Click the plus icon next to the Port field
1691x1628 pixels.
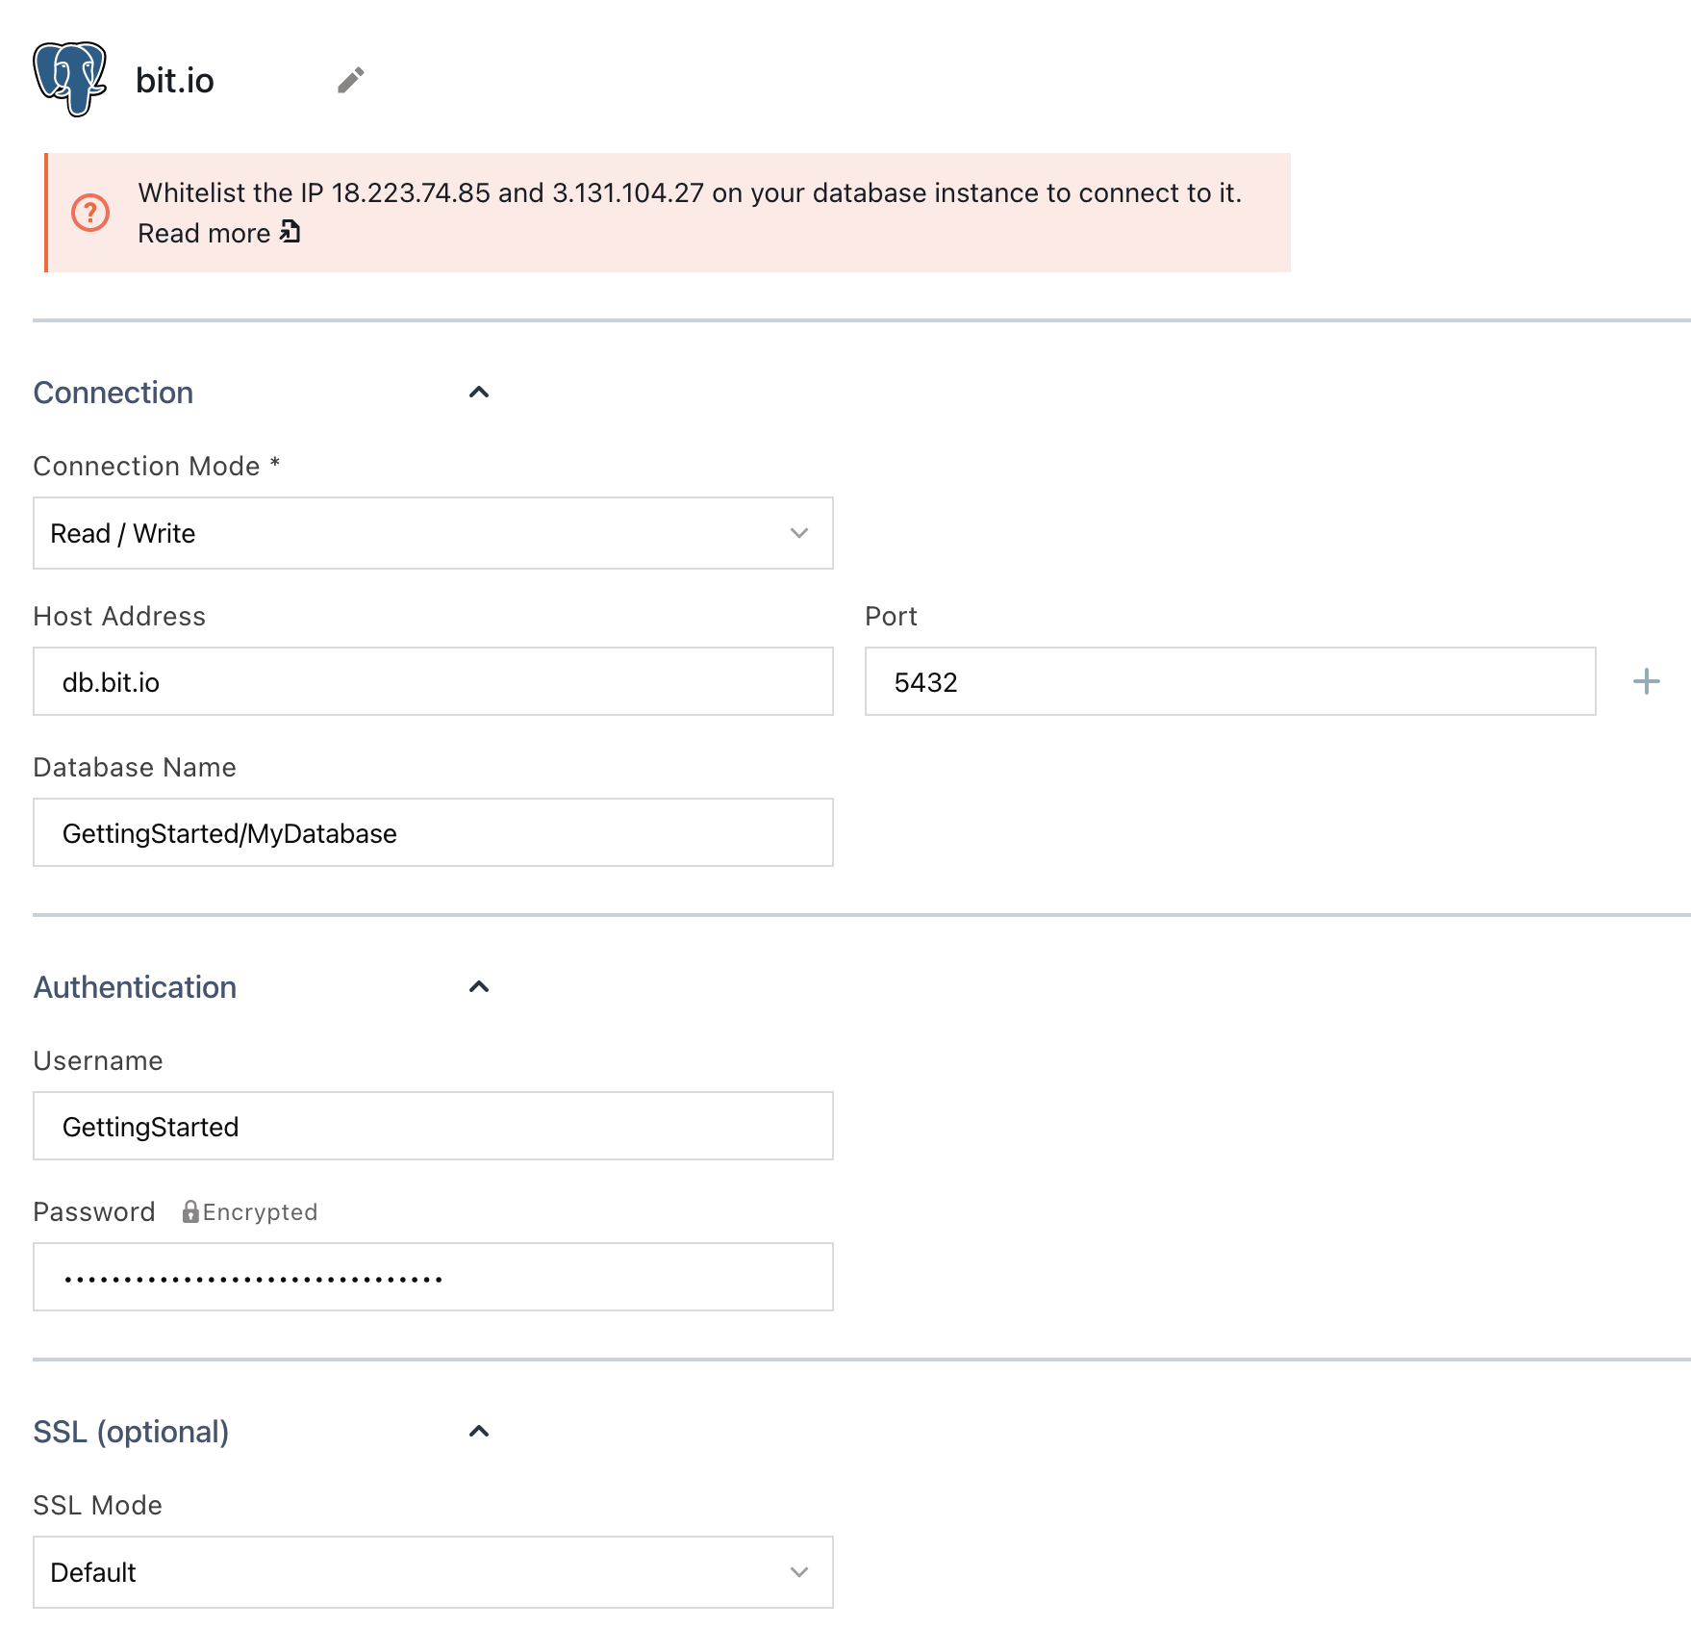(1646, 681)
